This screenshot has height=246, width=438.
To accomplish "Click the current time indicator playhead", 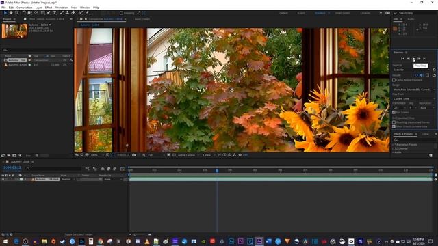I will [x=217, y=170].
